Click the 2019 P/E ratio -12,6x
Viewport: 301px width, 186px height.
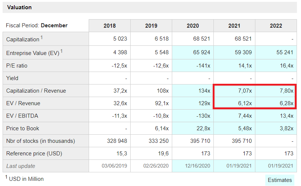click(161, 66)
